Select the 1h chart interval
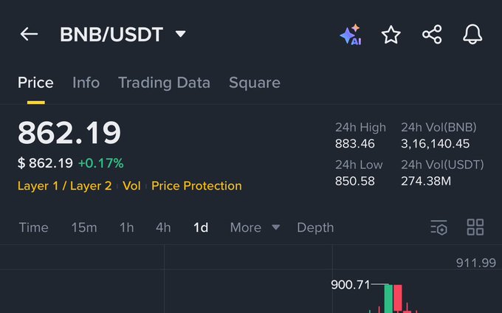 pyautogui.click(x=127, y=227)
